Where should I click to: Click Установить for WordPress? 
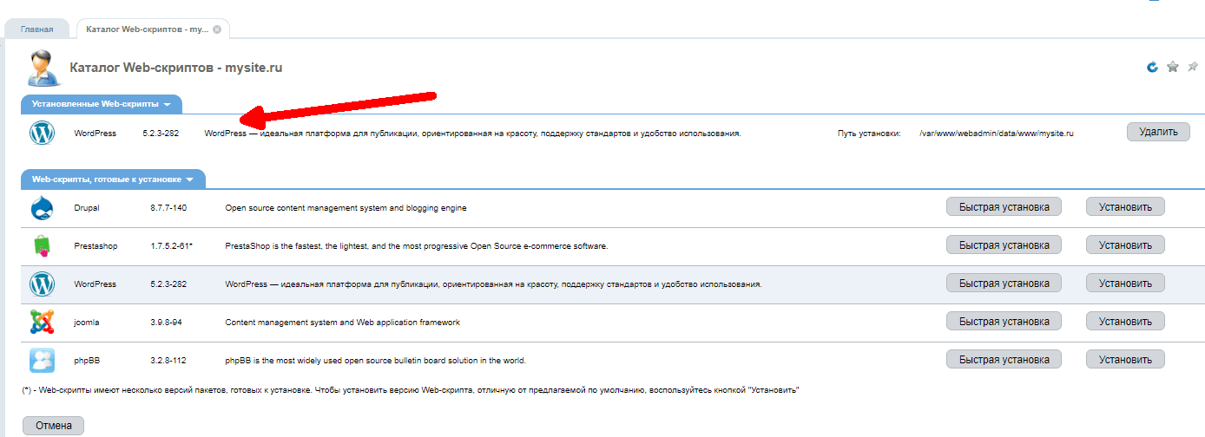[1125, 284]
